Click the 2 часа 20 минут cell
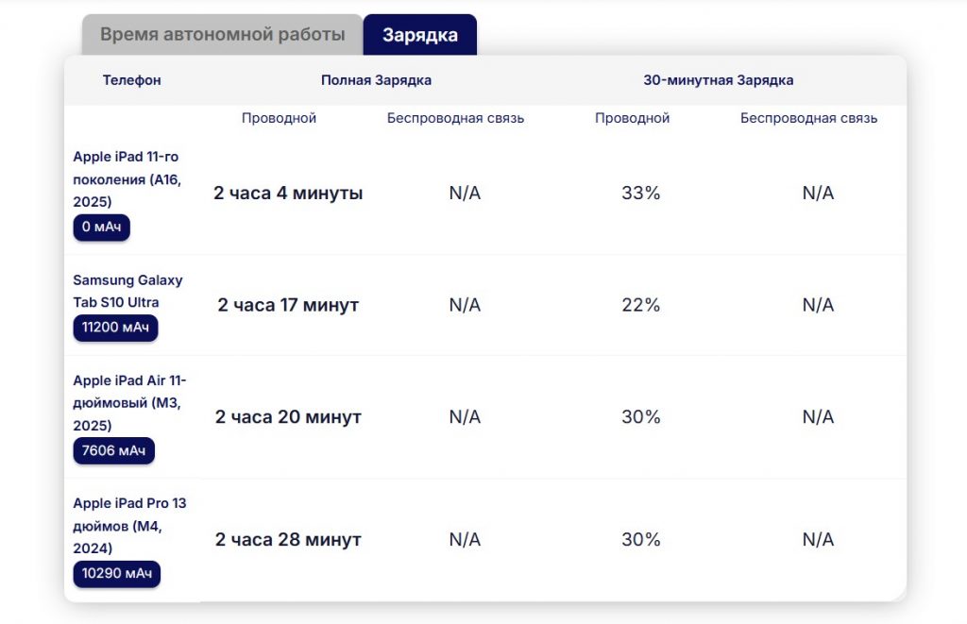The image size is (967, 624). pyautogui.click(x=288, y=417)
